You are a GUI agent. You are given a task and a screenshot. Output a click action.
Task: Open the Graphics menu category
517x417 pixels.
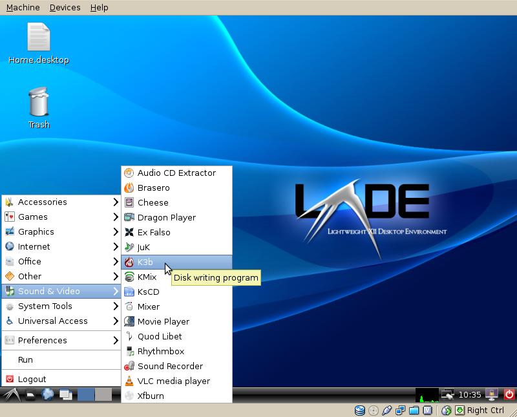point(61,231)
